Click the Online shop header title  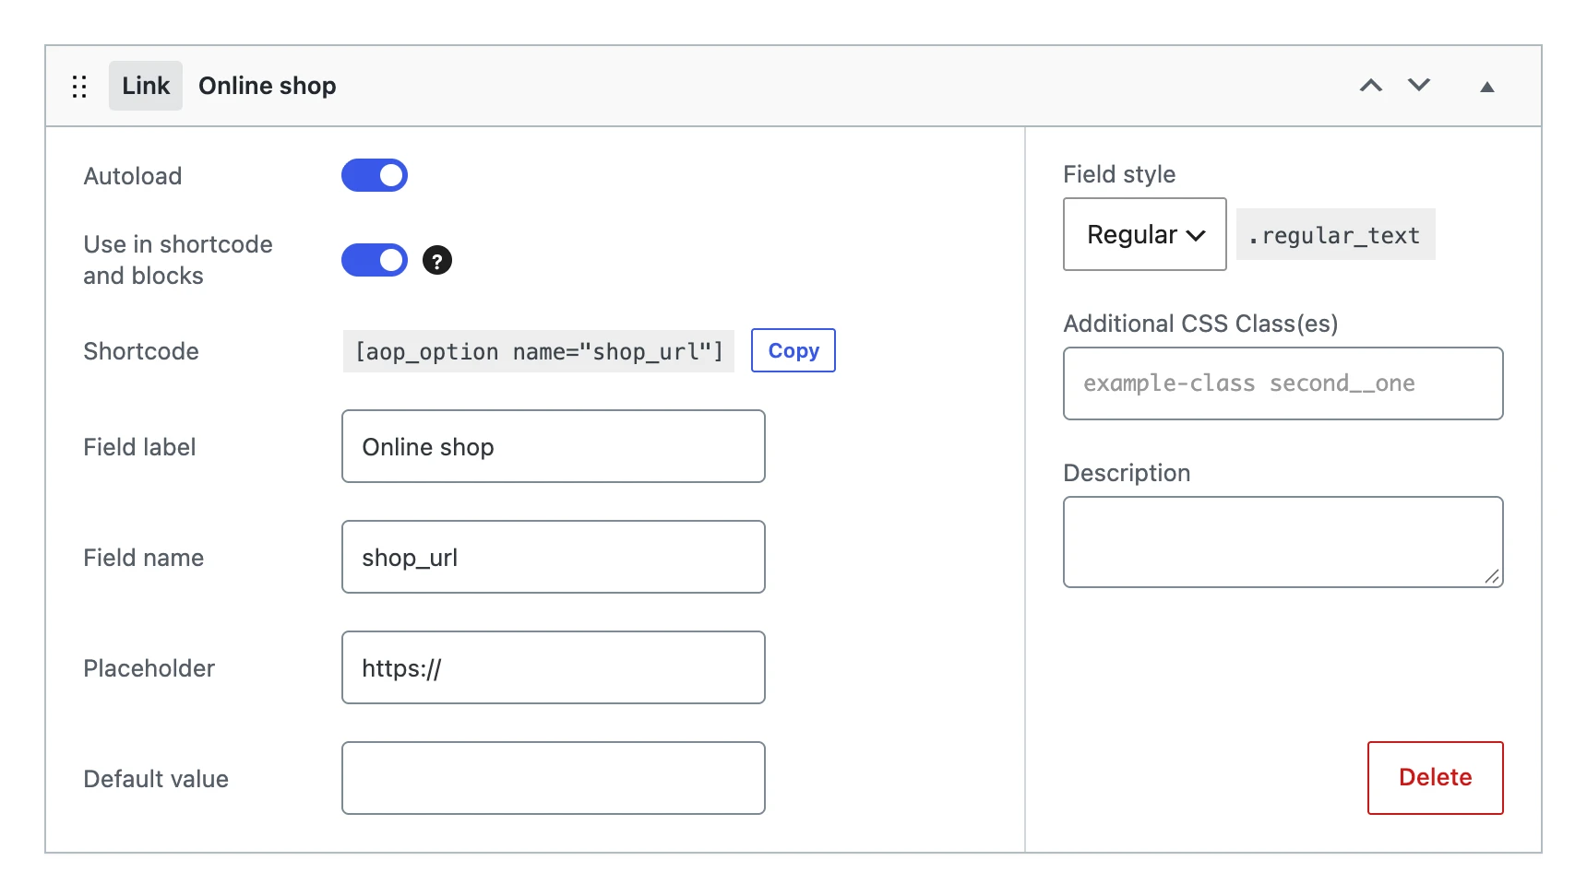(268, 86)
